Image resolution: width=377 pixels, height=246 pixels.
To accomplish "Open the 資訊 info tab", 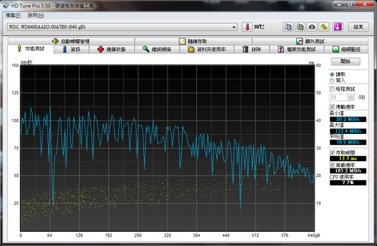I will click(71, 50).
